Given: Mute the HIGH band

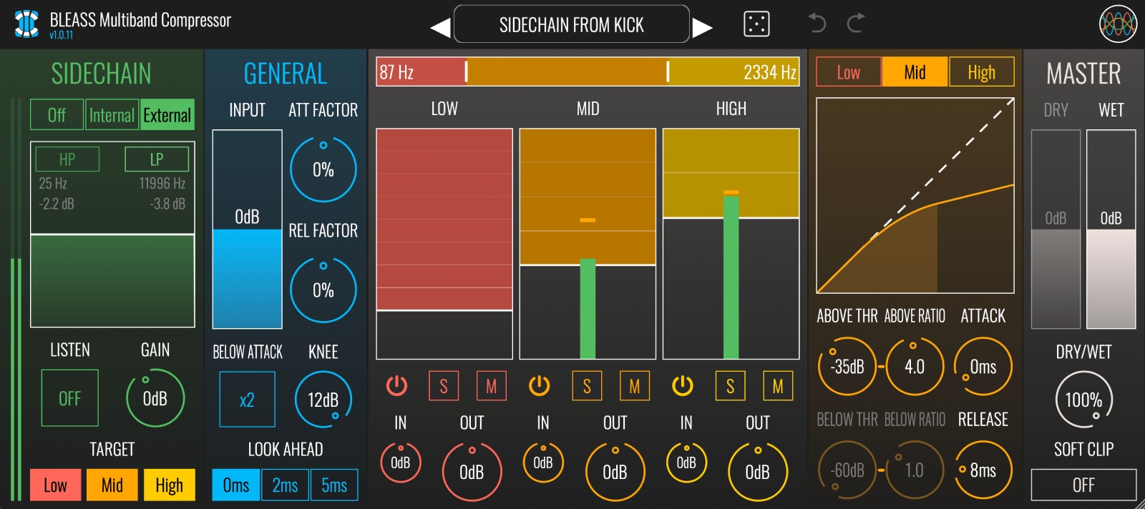Looking at the screenshot, I should coord(777,386).
